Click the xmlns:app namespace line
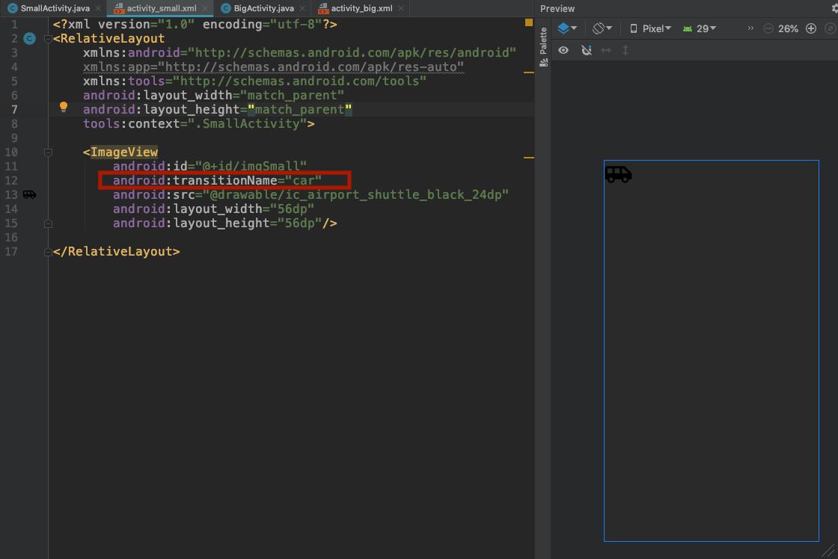The height and width of the screenshot is (559, 838). (x=273, y=67)
